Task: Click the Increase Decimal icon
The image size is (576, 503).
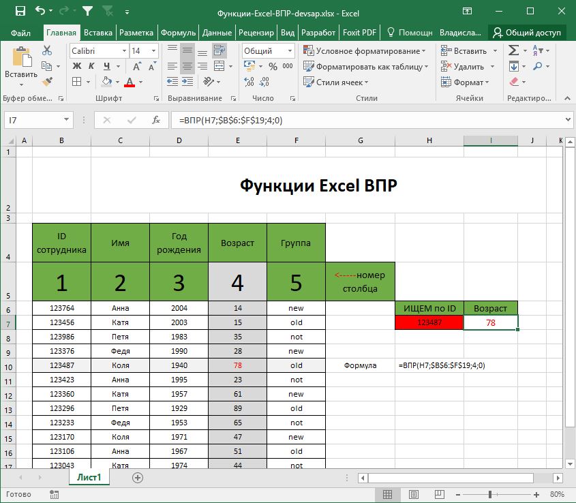Action: pos(249,82)
